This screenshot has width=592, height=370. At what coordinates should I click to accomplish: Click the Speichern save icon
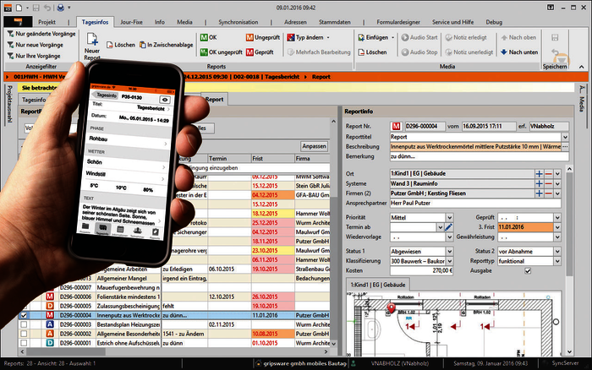(x=555, y=37)
